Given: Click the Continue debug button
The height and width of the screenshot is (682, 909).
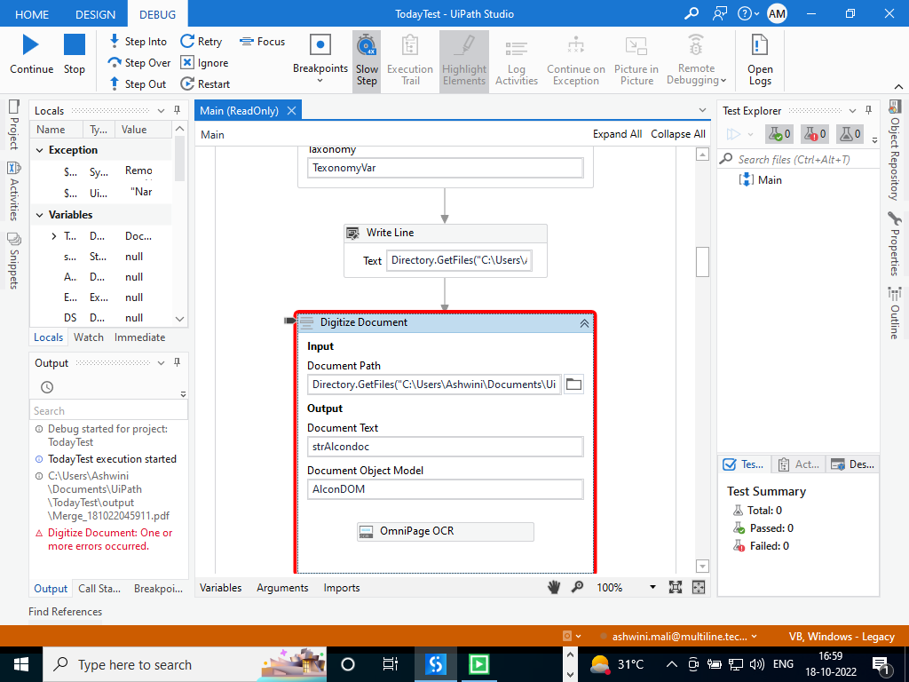Looking at the screenshot, I should coord(31,54).
